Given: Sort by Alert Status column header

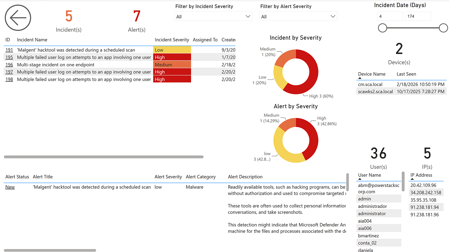Looking at the screenshot, I should point(17,177).
